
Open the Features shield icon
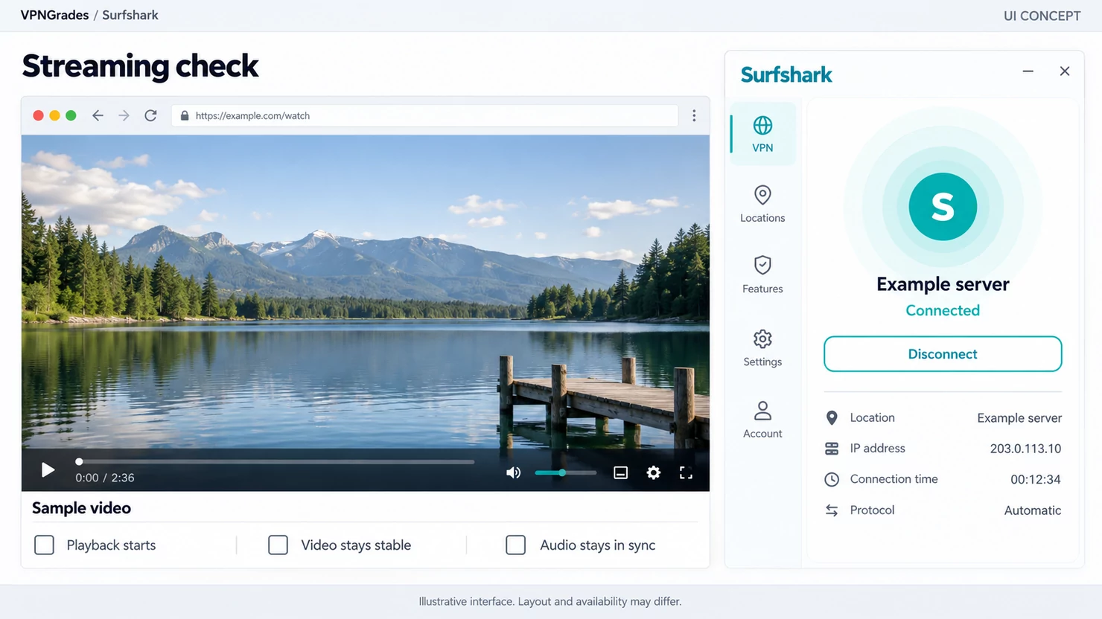tap(762, 265)
